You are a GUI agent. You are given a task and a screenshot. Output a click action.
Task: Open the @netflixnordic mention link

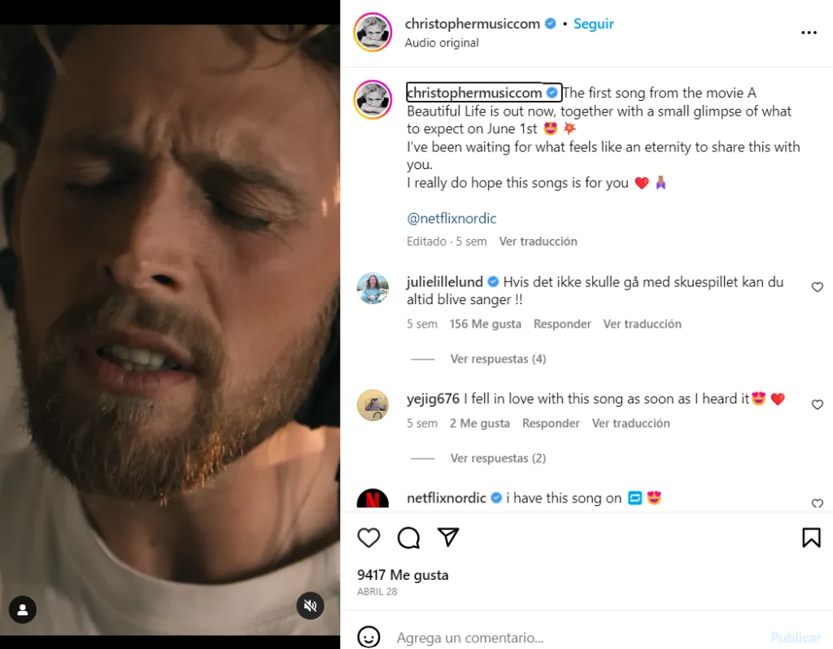(451, 219)
